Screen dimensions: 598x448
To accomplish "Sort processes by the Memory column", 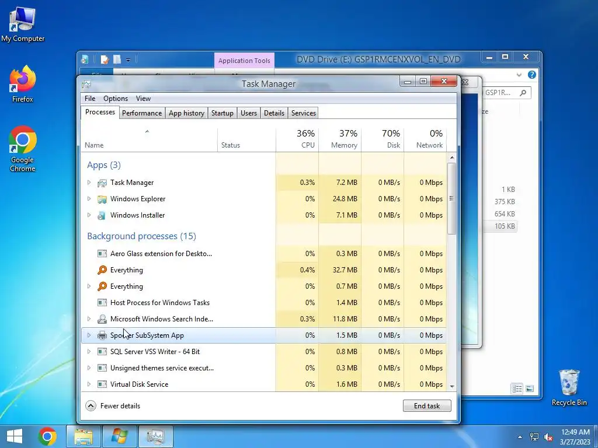I will 340,139.
